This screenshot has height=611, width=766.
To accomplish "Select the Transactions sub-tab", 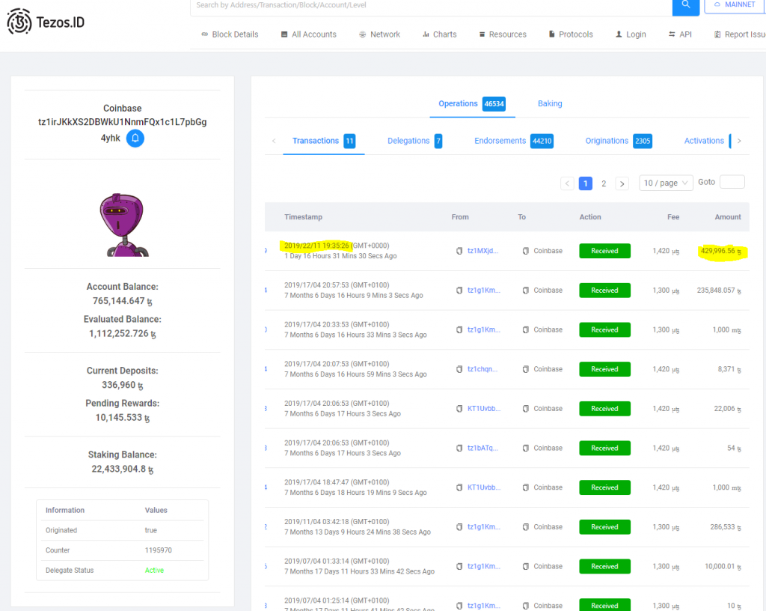I will [x=323, y=141].
